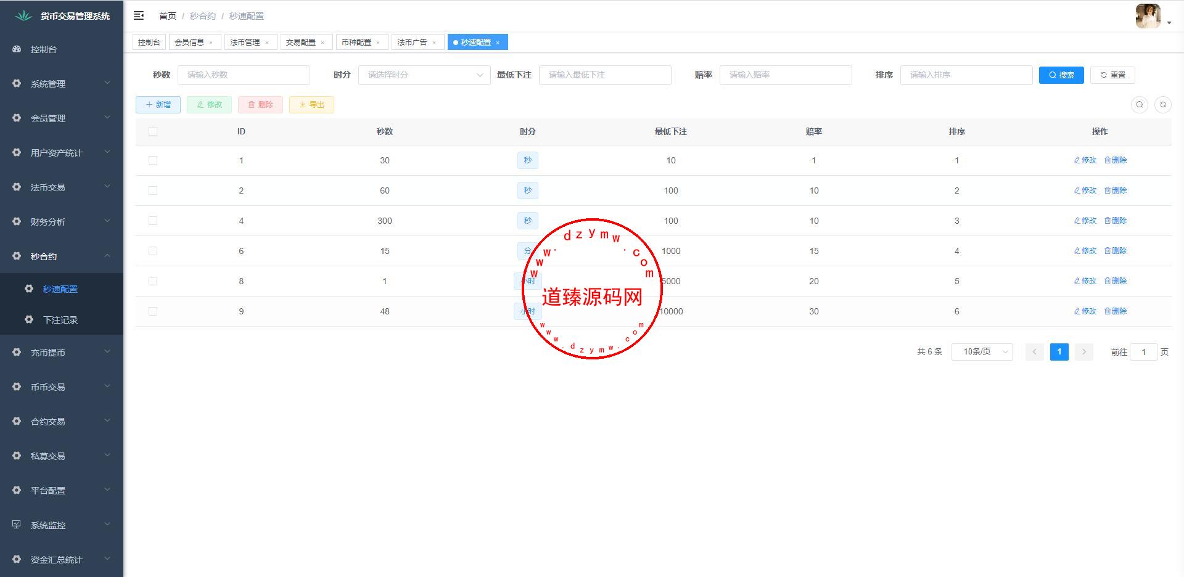Go to next page arrow in pagination
The width and height of the screenshot is (1184, 577).
(1084, 352)
